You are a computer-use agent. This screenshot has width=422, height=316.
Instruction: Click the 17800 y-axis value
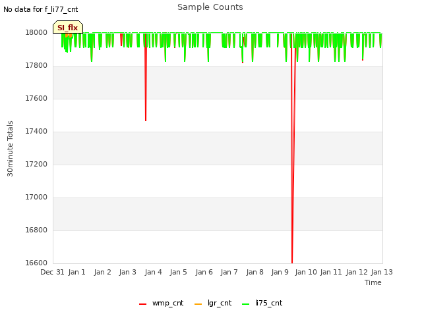click(36, 66)
